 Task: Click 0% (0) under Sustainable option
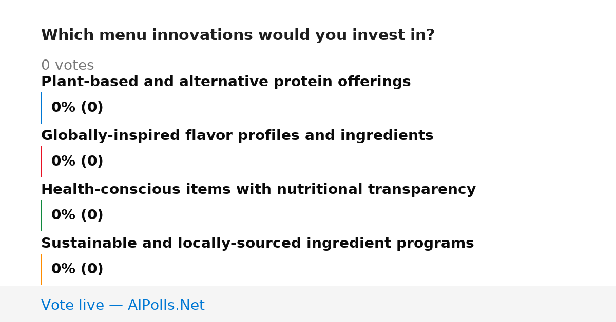[x=78, y=269]
